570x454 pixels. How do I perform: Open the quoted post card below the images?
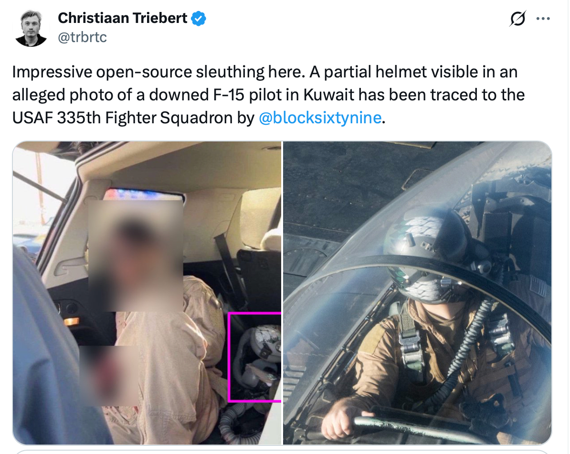coord(282,452)
